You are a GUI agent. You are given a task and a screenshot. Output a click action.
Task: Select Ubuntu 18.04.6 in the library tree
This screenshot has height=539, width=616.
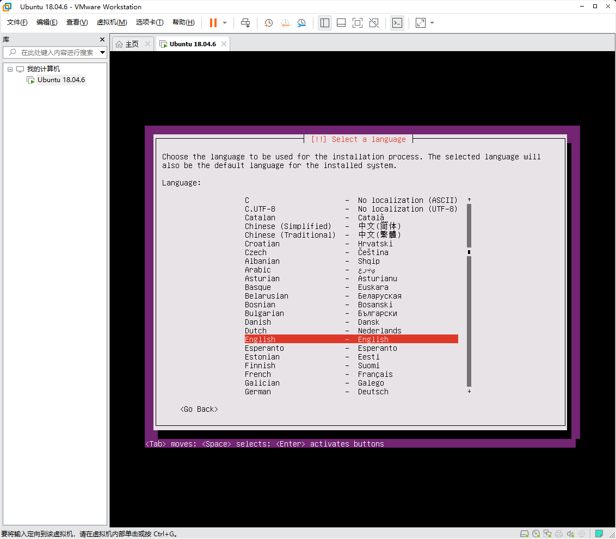point(61,80)
